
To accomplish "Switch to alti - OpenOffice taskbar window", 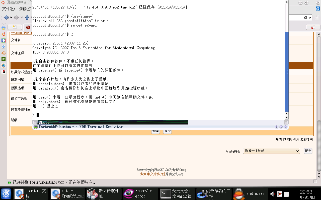I will 67,193.
